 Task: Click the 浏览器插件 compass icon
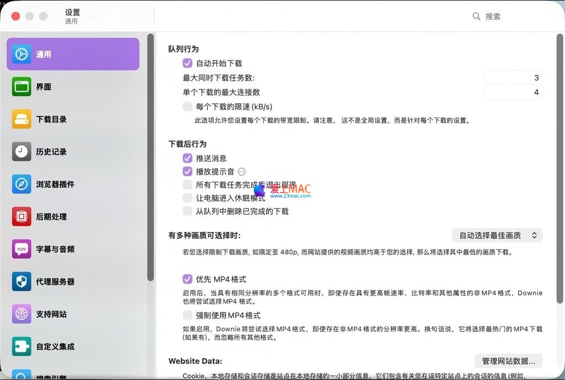tap(22, 184)
